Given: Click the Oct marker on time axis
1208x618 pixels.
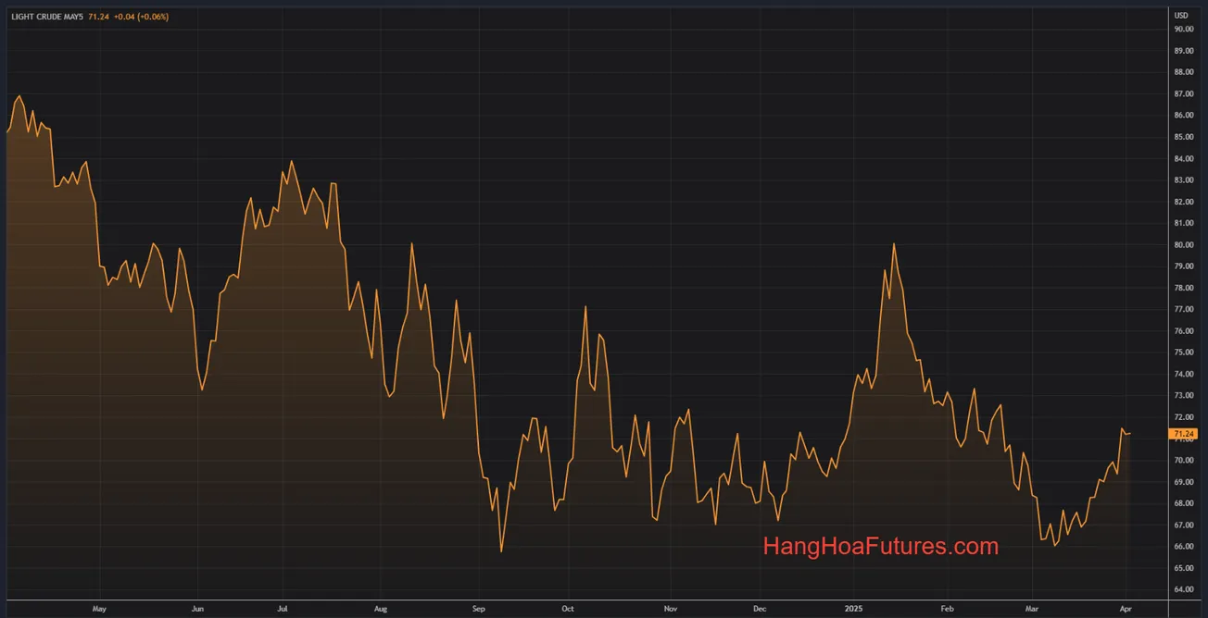Looking at the screenshot, I should (568, 609).
